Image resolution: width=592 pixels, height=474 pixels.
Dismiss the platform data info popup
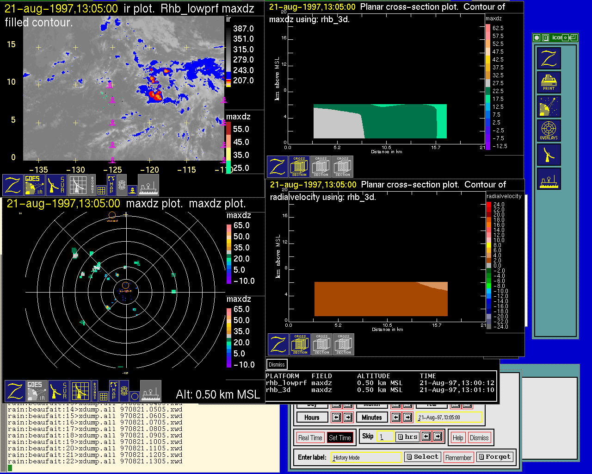coord(277,365)
